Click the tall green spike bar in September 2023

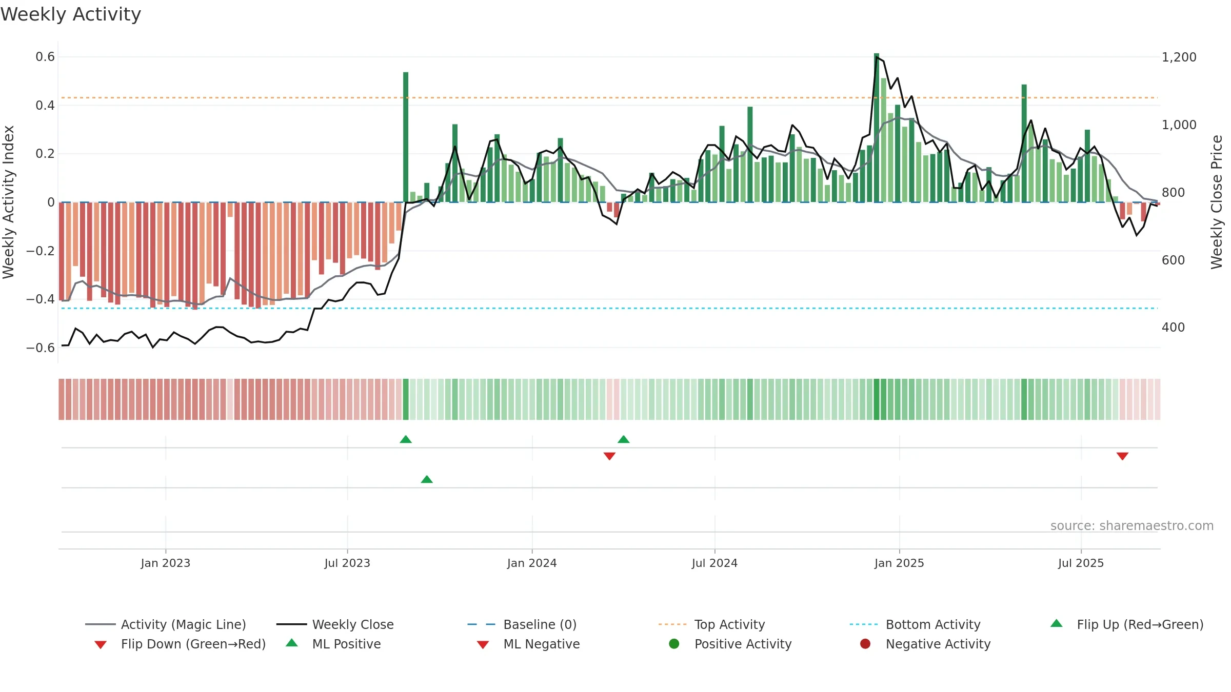pyautogui.click(x=406, y=137)
